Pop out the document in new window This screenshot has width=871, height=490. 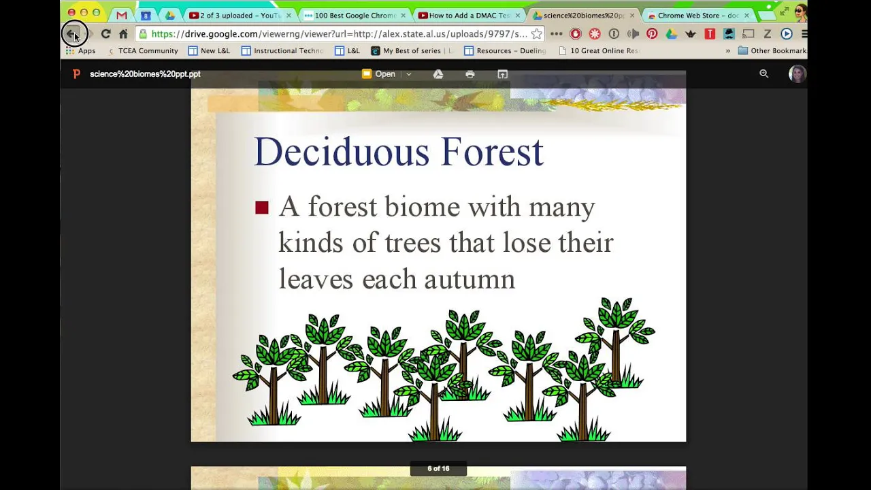coord(503,74)
